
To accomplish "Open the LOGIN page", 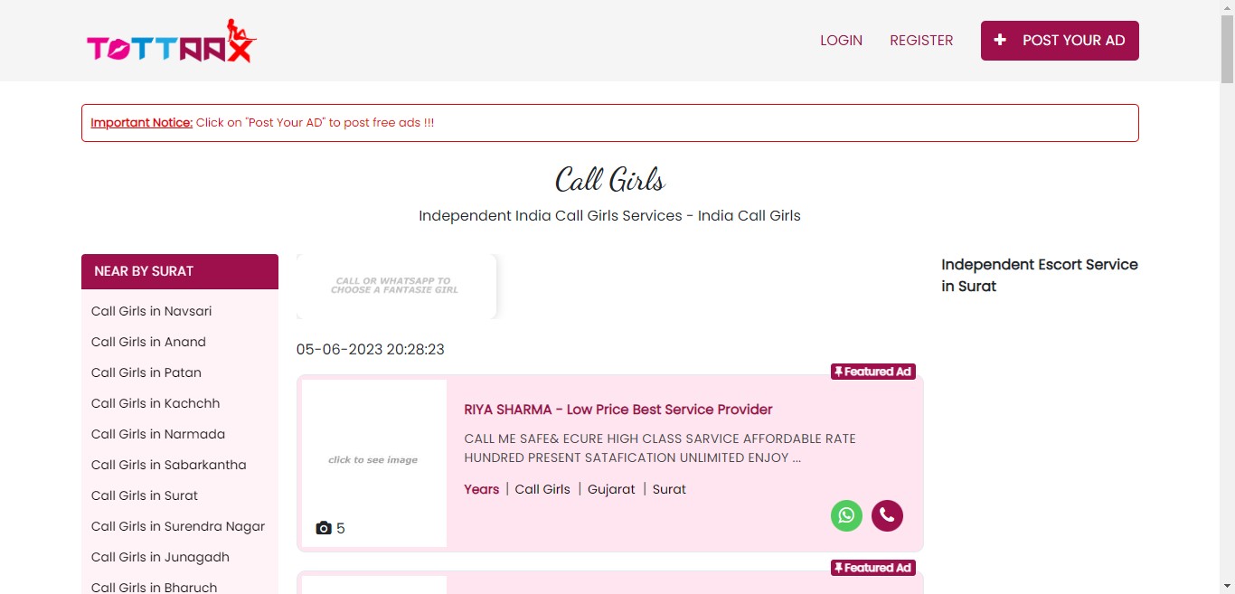I will 841,40.
